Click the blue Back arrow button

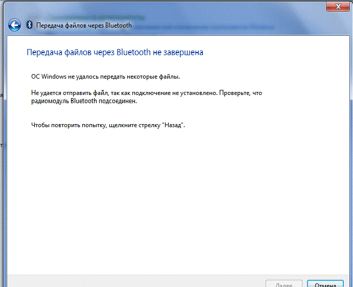(x=15, y=25)
